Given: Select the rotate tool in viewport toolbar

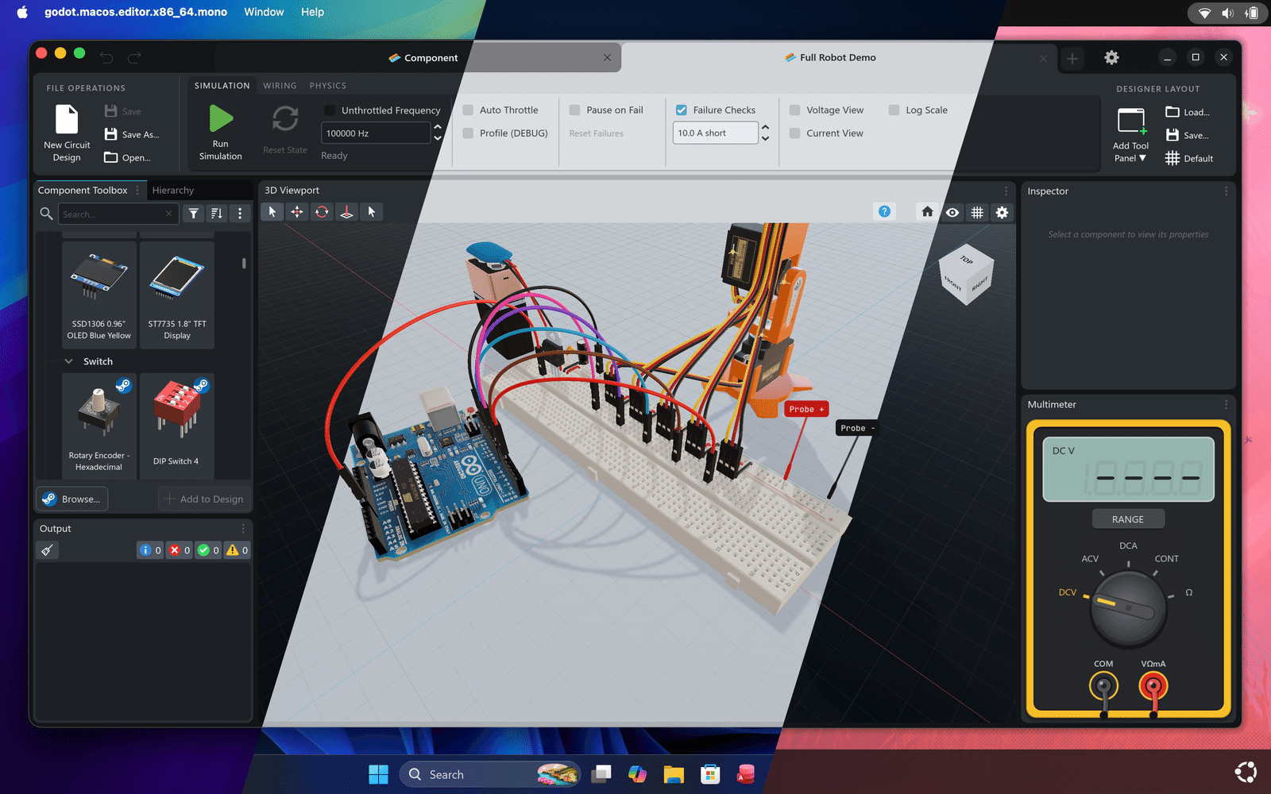Looking at the screenshot, I should [x=322, y=212].
